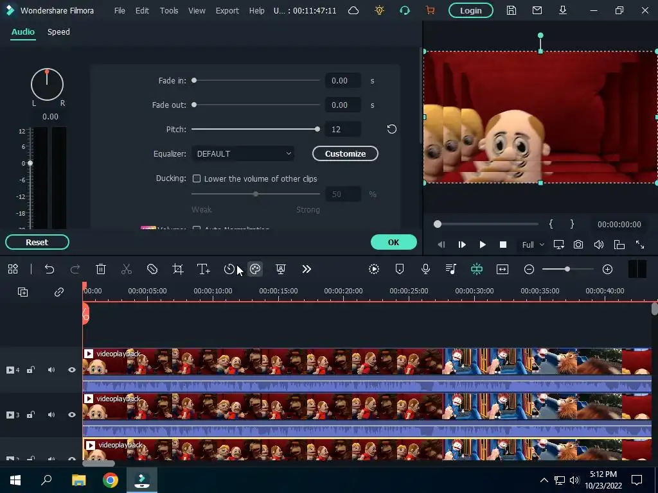
Task: Toggle lock on video track 3
Action: tap(31, 415)
